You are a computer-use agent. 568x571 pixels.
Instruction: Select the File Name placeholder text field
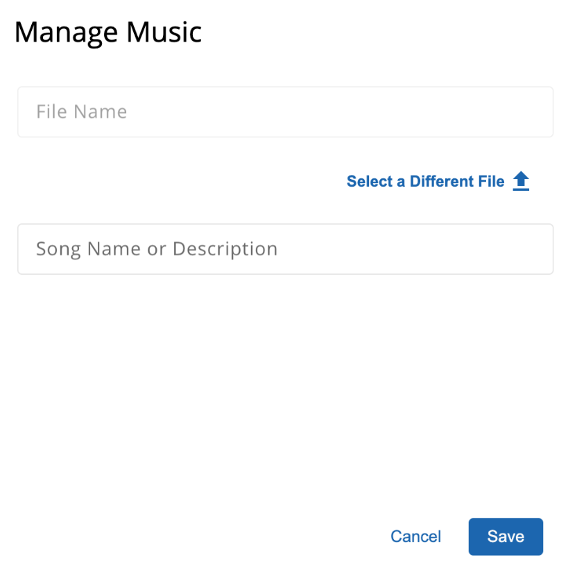point(286,112)
